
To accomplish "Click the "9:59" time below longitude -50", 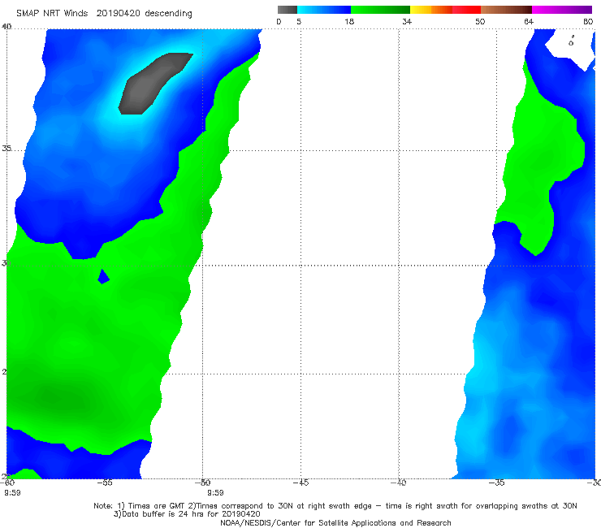I will [215, 493].
